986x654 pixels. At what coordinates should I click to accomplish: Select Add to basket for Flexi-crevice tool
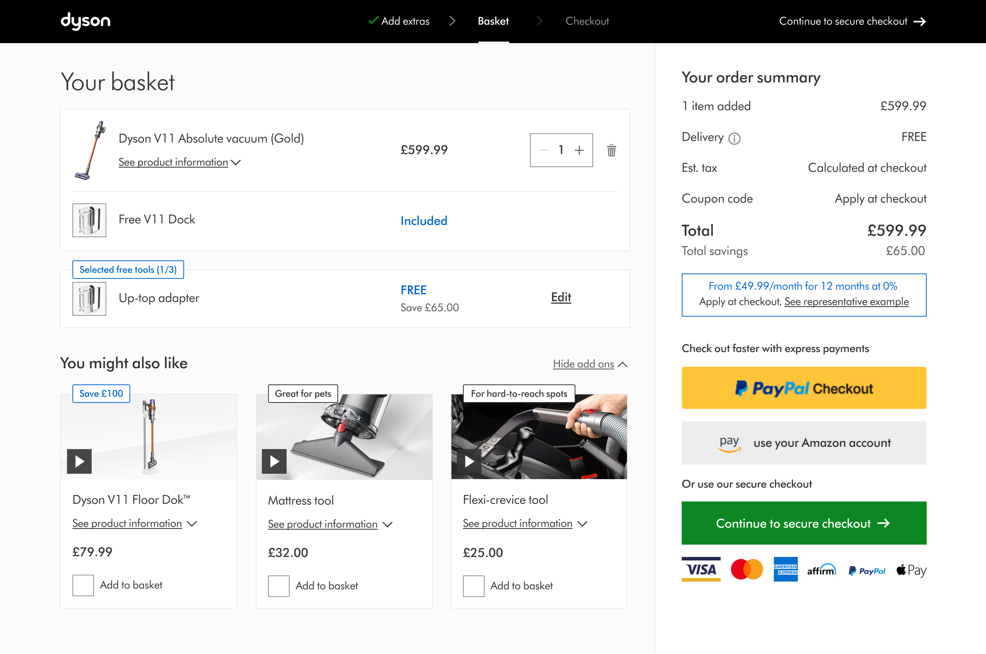click(473, 585)
